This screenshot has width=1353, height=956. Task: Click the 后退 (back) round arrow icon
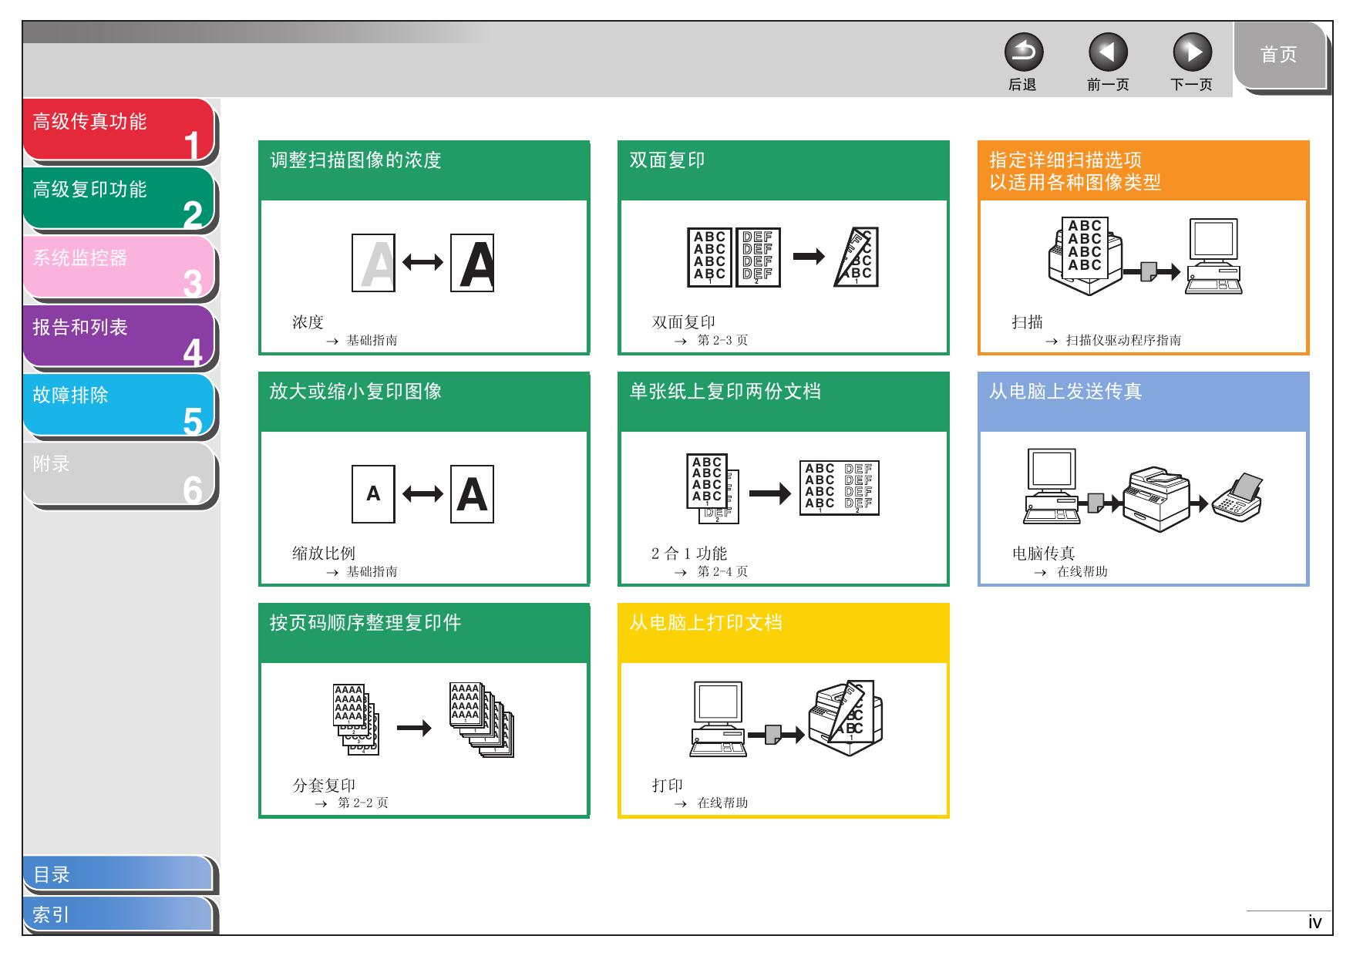pos(1023,52)
